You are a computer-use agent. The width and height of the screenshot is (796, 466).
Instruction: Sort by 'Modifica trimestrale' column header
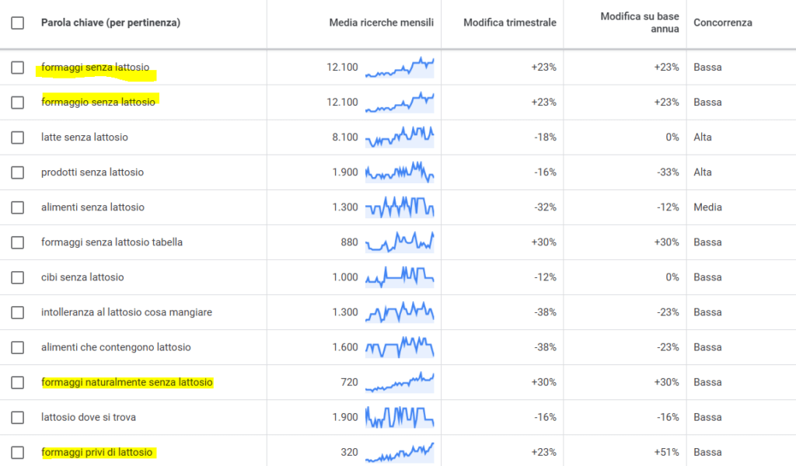(510, 23)
